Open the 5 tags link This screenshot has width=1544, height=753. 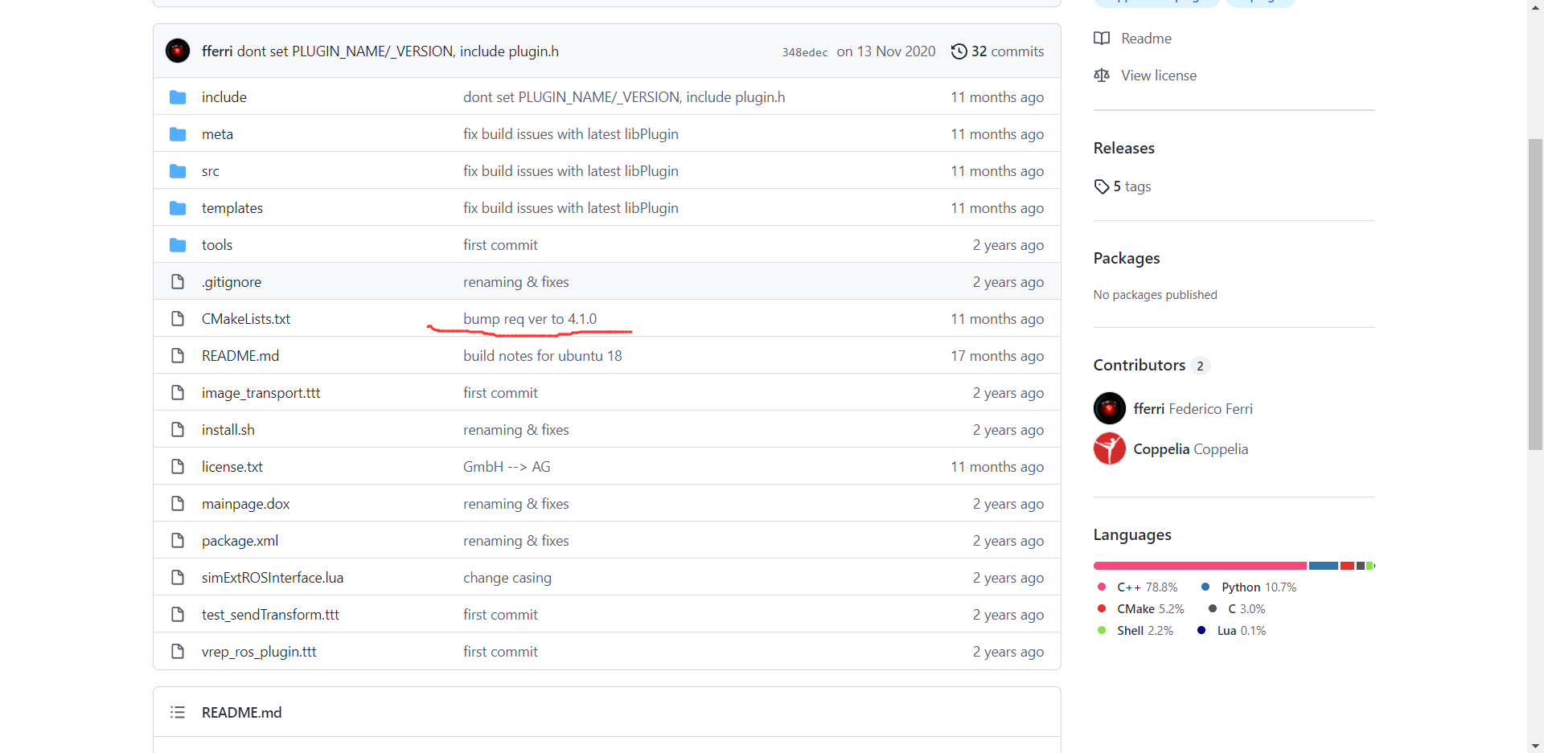click(1123, 186)
